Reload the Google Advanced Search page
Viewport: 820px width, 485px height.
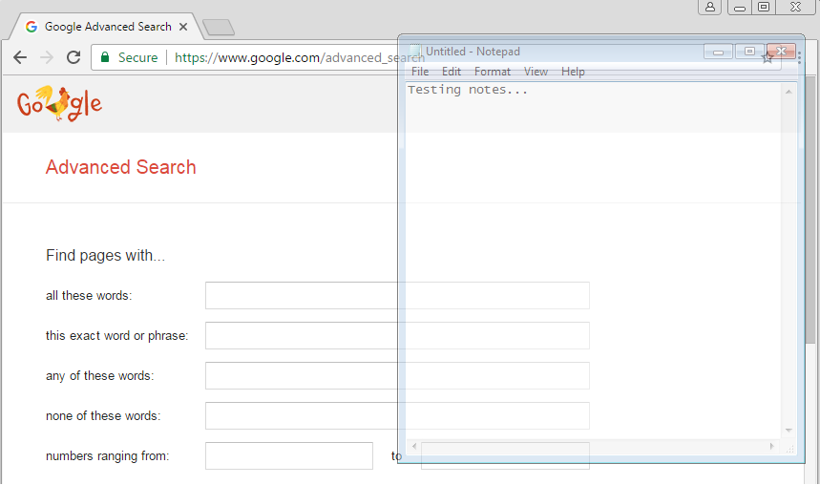pyautogui.click(x=74, y=57)
